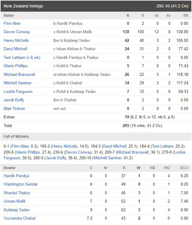Select Mitchell Santner in batting table
This screenshot has height=225, width=192.
click(x=18, y=83)
